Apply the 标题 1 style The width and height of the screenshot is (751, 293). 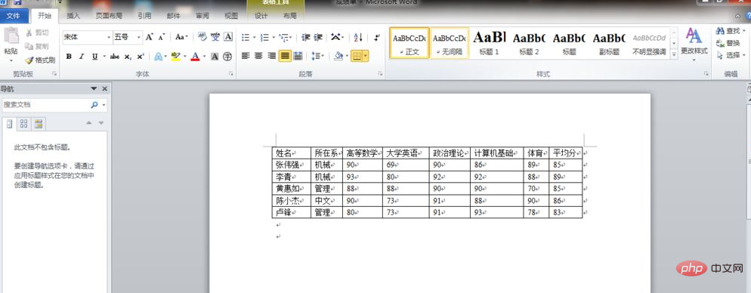tap(489, 42)
